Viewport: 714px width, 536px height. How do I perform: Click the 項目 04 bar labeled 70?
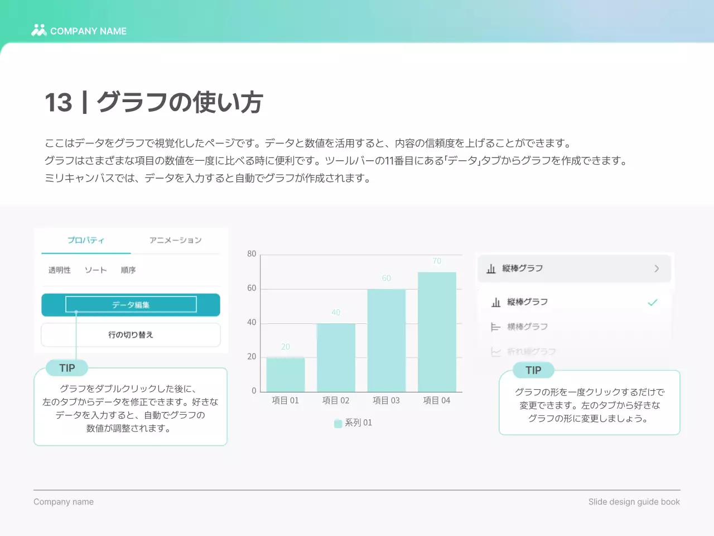point(437,332)
